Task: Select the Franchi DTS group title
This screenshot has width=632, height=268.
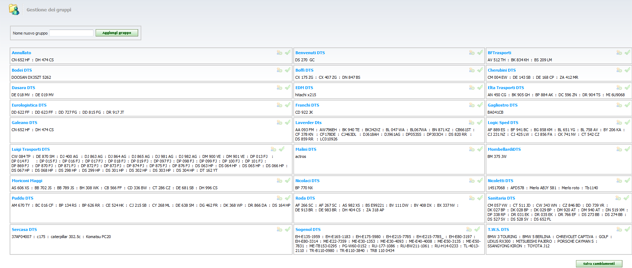Action: click(307, 105)
